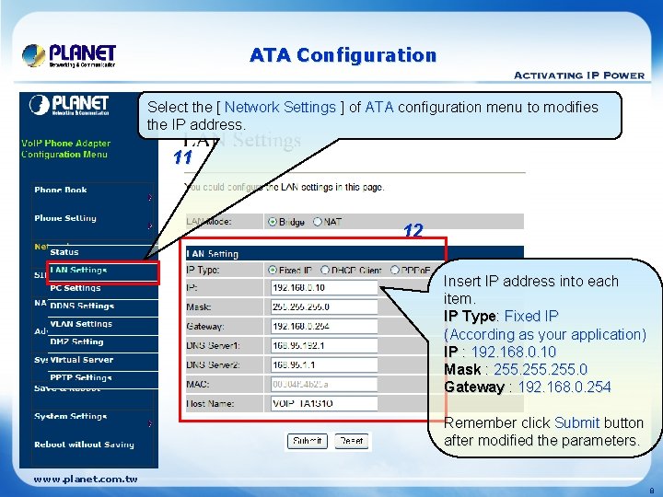The width and height of the screenshot is (663, 497).
Task: Click the Gateway input field
Action: (324, 326)
